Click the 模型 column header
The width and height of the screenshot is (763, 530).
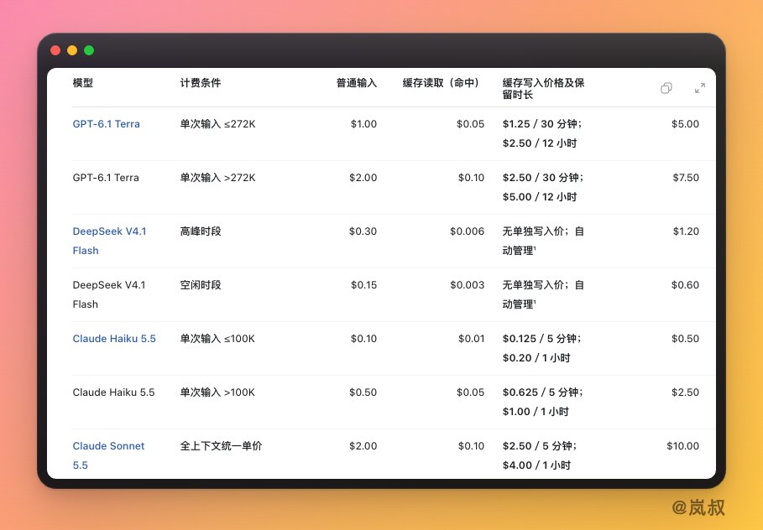point(83,83)
